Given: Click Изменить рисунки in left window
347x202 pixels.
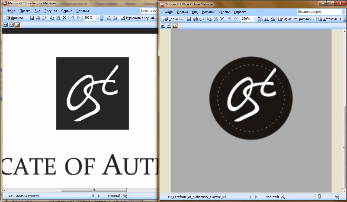Looking at the screenshot, I should coord(139,18).
